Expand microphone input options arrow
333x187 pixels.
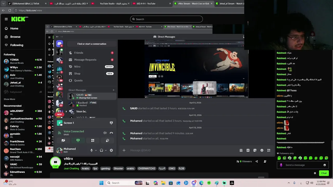coord(96,150)
